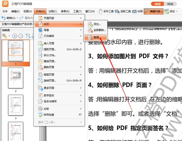Click the 运行: <无> menu entry
Screen dimensions: 182x141
(59, 122)
